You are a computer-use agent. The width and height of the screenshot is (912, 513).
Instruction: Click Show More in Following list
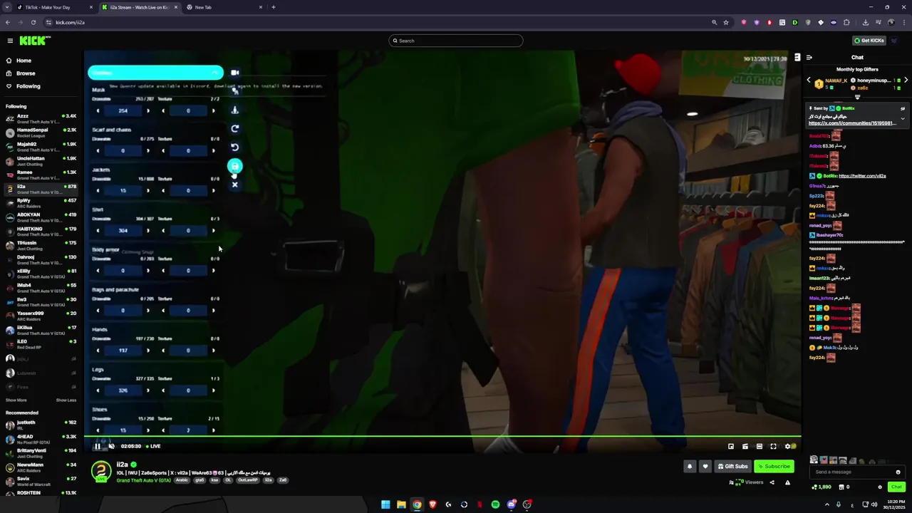[x=16, y=400]
